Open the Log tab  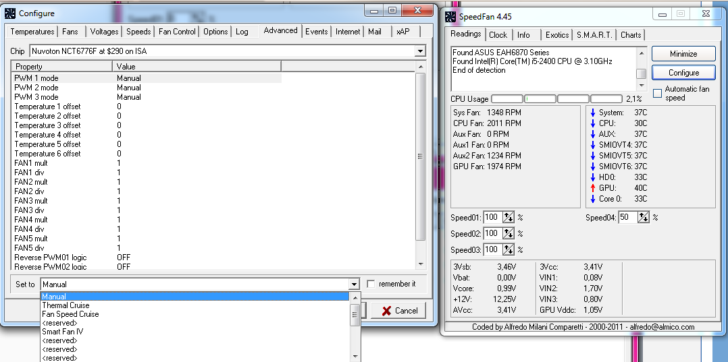(x=242, y=32)
